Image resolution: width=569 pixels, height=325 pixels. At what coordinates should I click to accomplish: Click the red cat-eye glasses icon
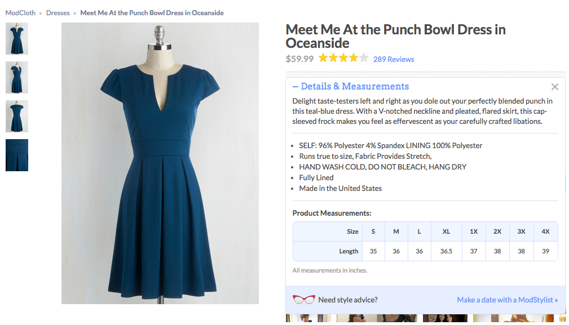pos(304,299)
